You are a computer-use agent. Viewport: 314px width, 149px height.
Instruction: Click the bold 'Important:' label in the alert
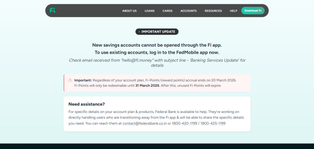(83, 80)
